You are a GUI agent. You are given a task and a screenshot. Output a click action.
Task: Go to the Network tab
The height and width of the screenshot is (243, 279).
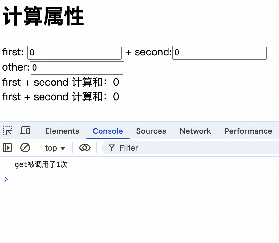coord(195,131)
